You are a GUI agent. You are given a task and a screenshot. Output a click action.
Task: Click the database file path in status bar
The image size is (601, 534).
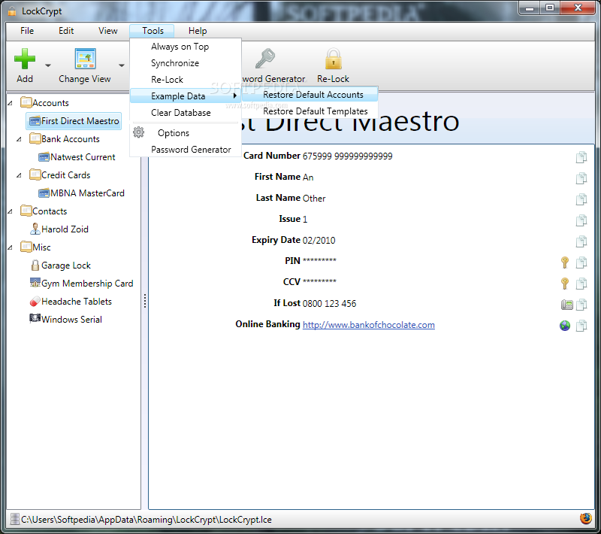pyautogui.click(x=146, y=520)
